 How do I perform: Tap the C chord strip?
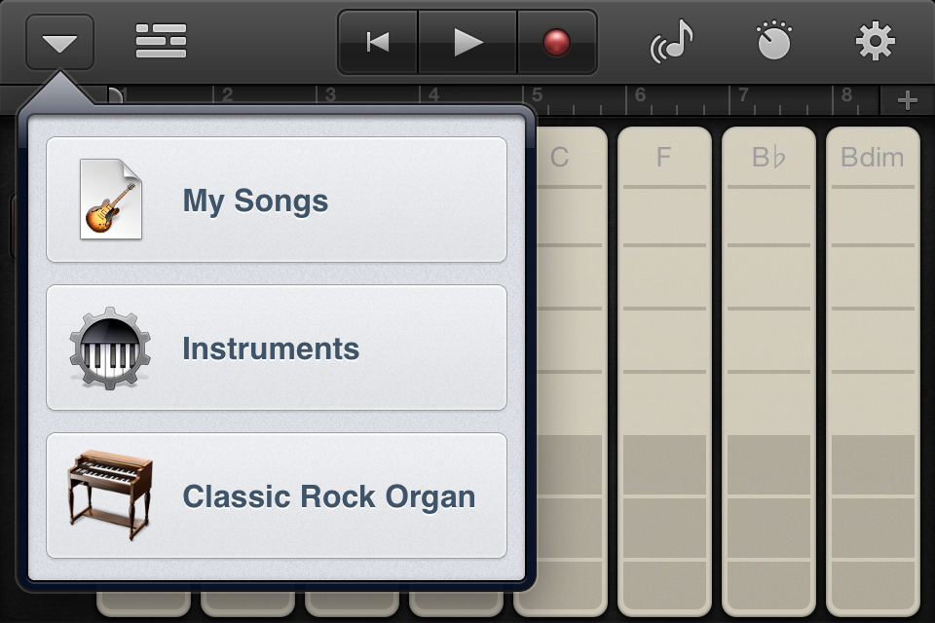559,370
